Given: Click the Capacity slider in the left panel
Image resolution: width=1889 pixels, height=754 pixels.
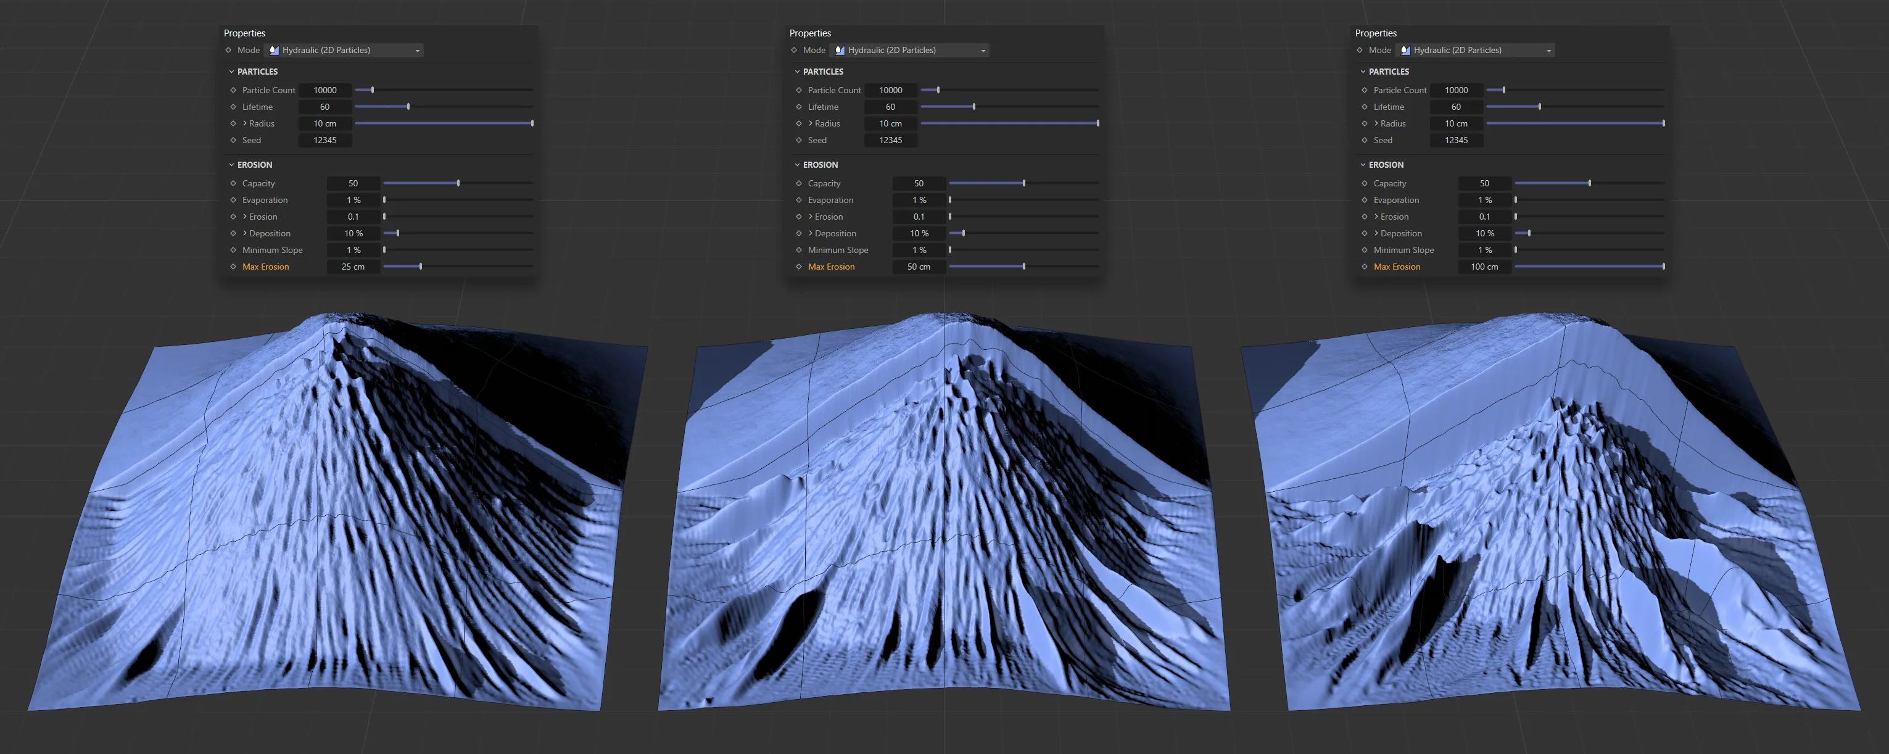Looking at the screenshot, I should [x=458, y=183].
